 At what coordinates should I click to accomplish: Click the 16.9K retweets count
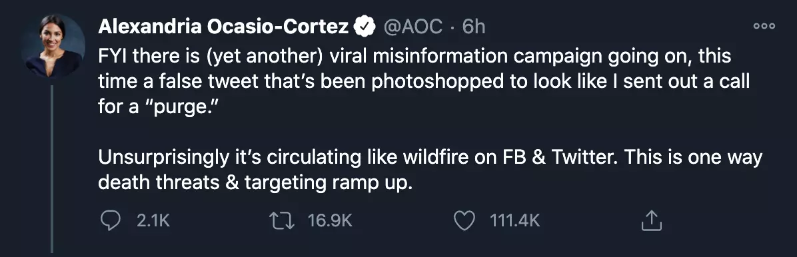tap(330, 220)
